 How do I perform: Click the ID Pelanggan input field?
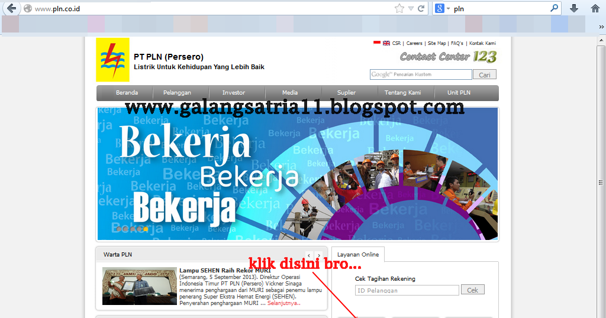pos(407,290)
